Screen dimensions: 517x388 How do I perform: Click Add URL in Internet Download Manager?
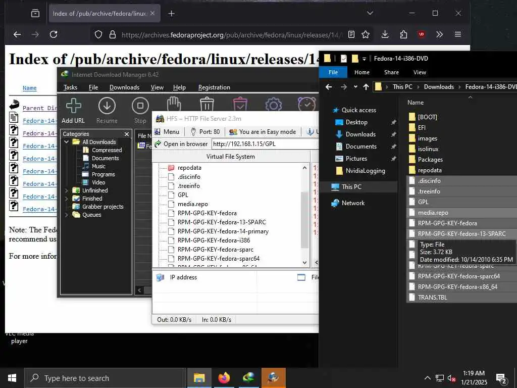coord(73,111)
